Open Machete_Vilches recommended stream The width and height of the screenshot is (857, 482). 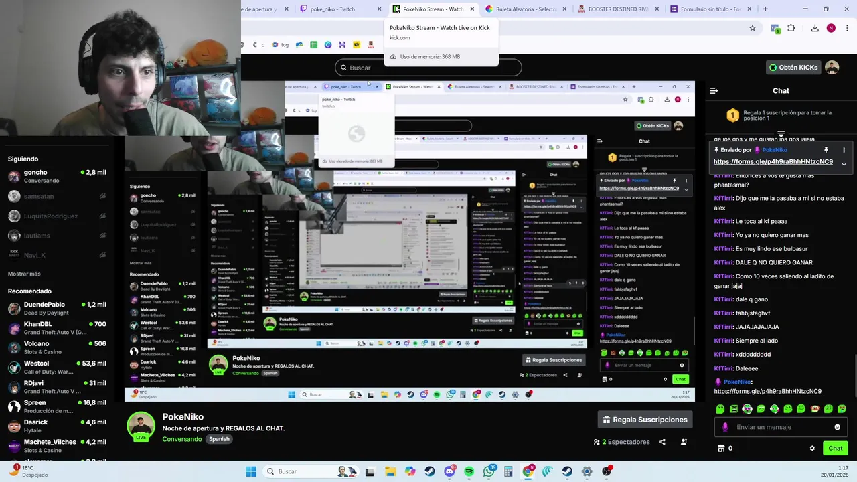coord(57,446)
